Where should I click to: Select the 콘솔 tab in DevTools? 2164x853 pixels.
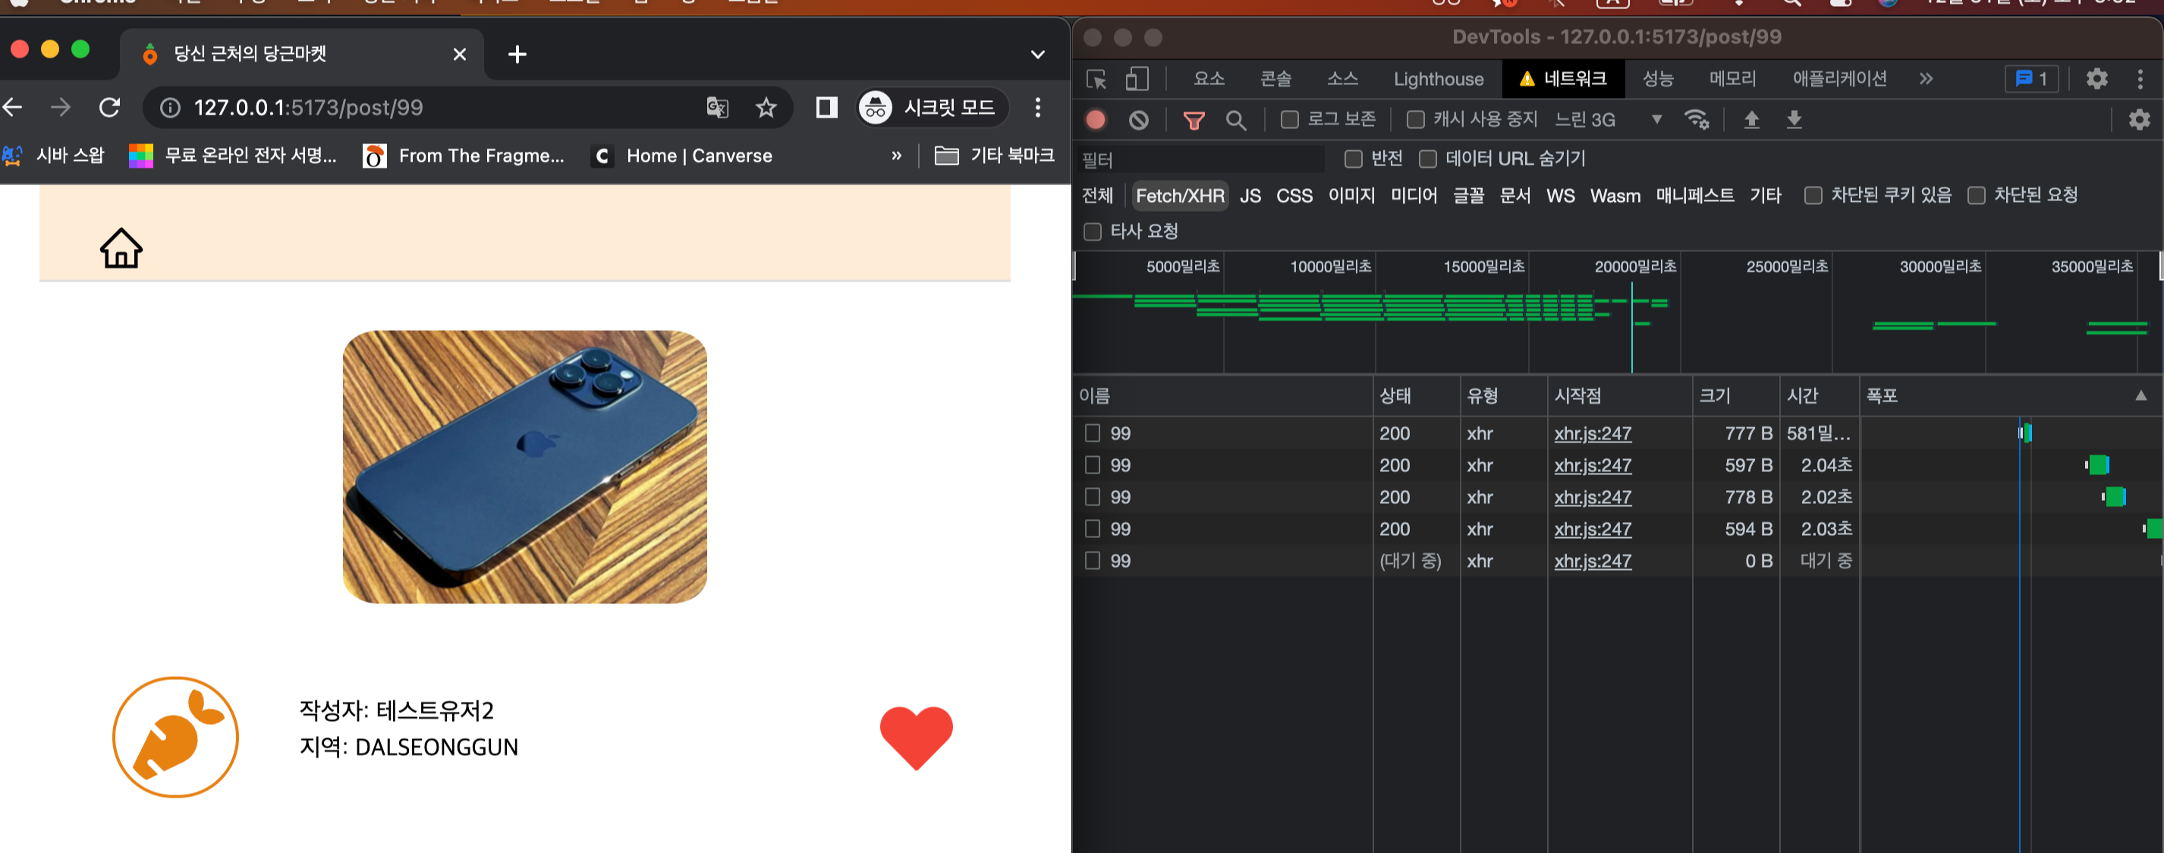[1275, 79]
